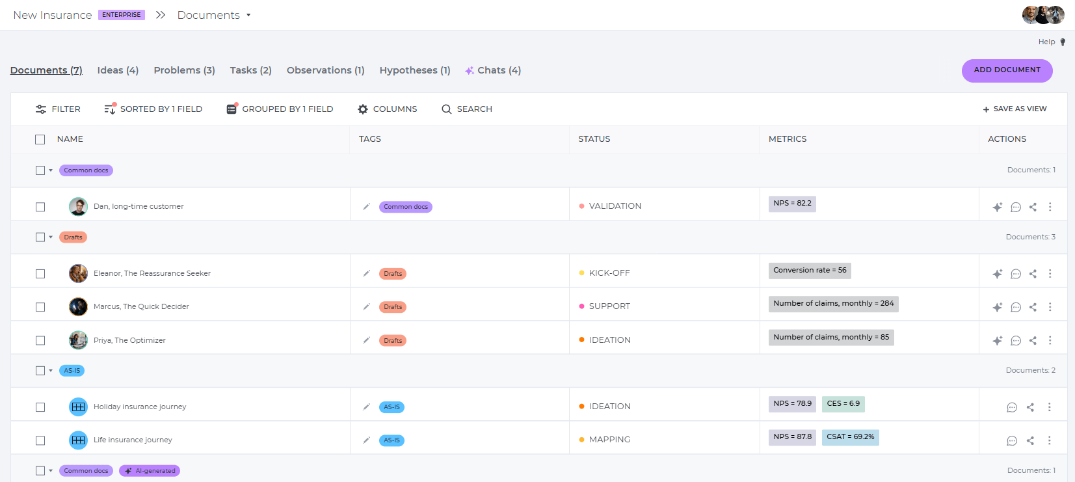Open the Life insurance journey document
Viewport: 1075px width, 482px height.
point(133,440)
